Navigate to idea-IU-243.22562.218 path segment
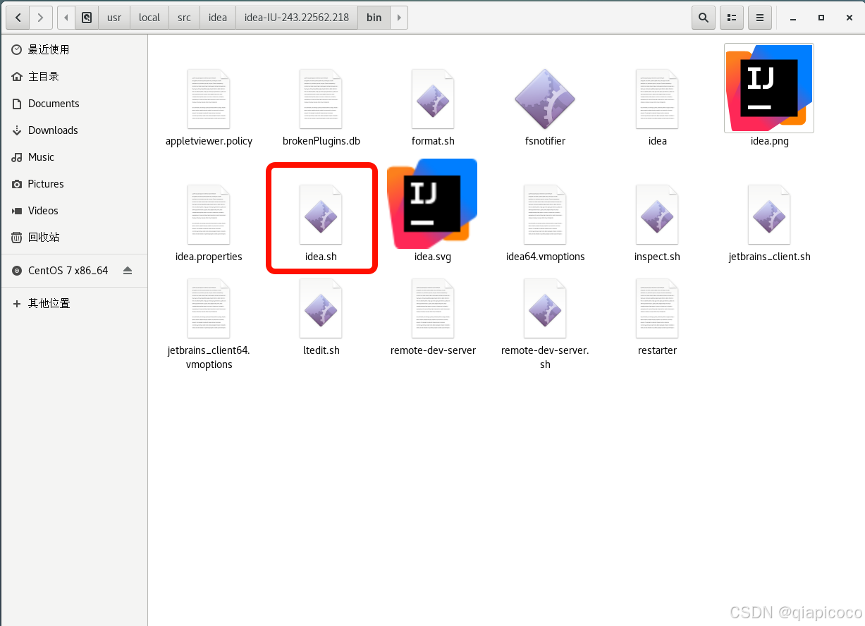 click(297, 18)
